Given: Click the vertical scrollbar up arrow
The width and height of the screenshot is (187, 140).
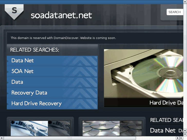Looking at the screenshot, I should click(x=185, y=2).
